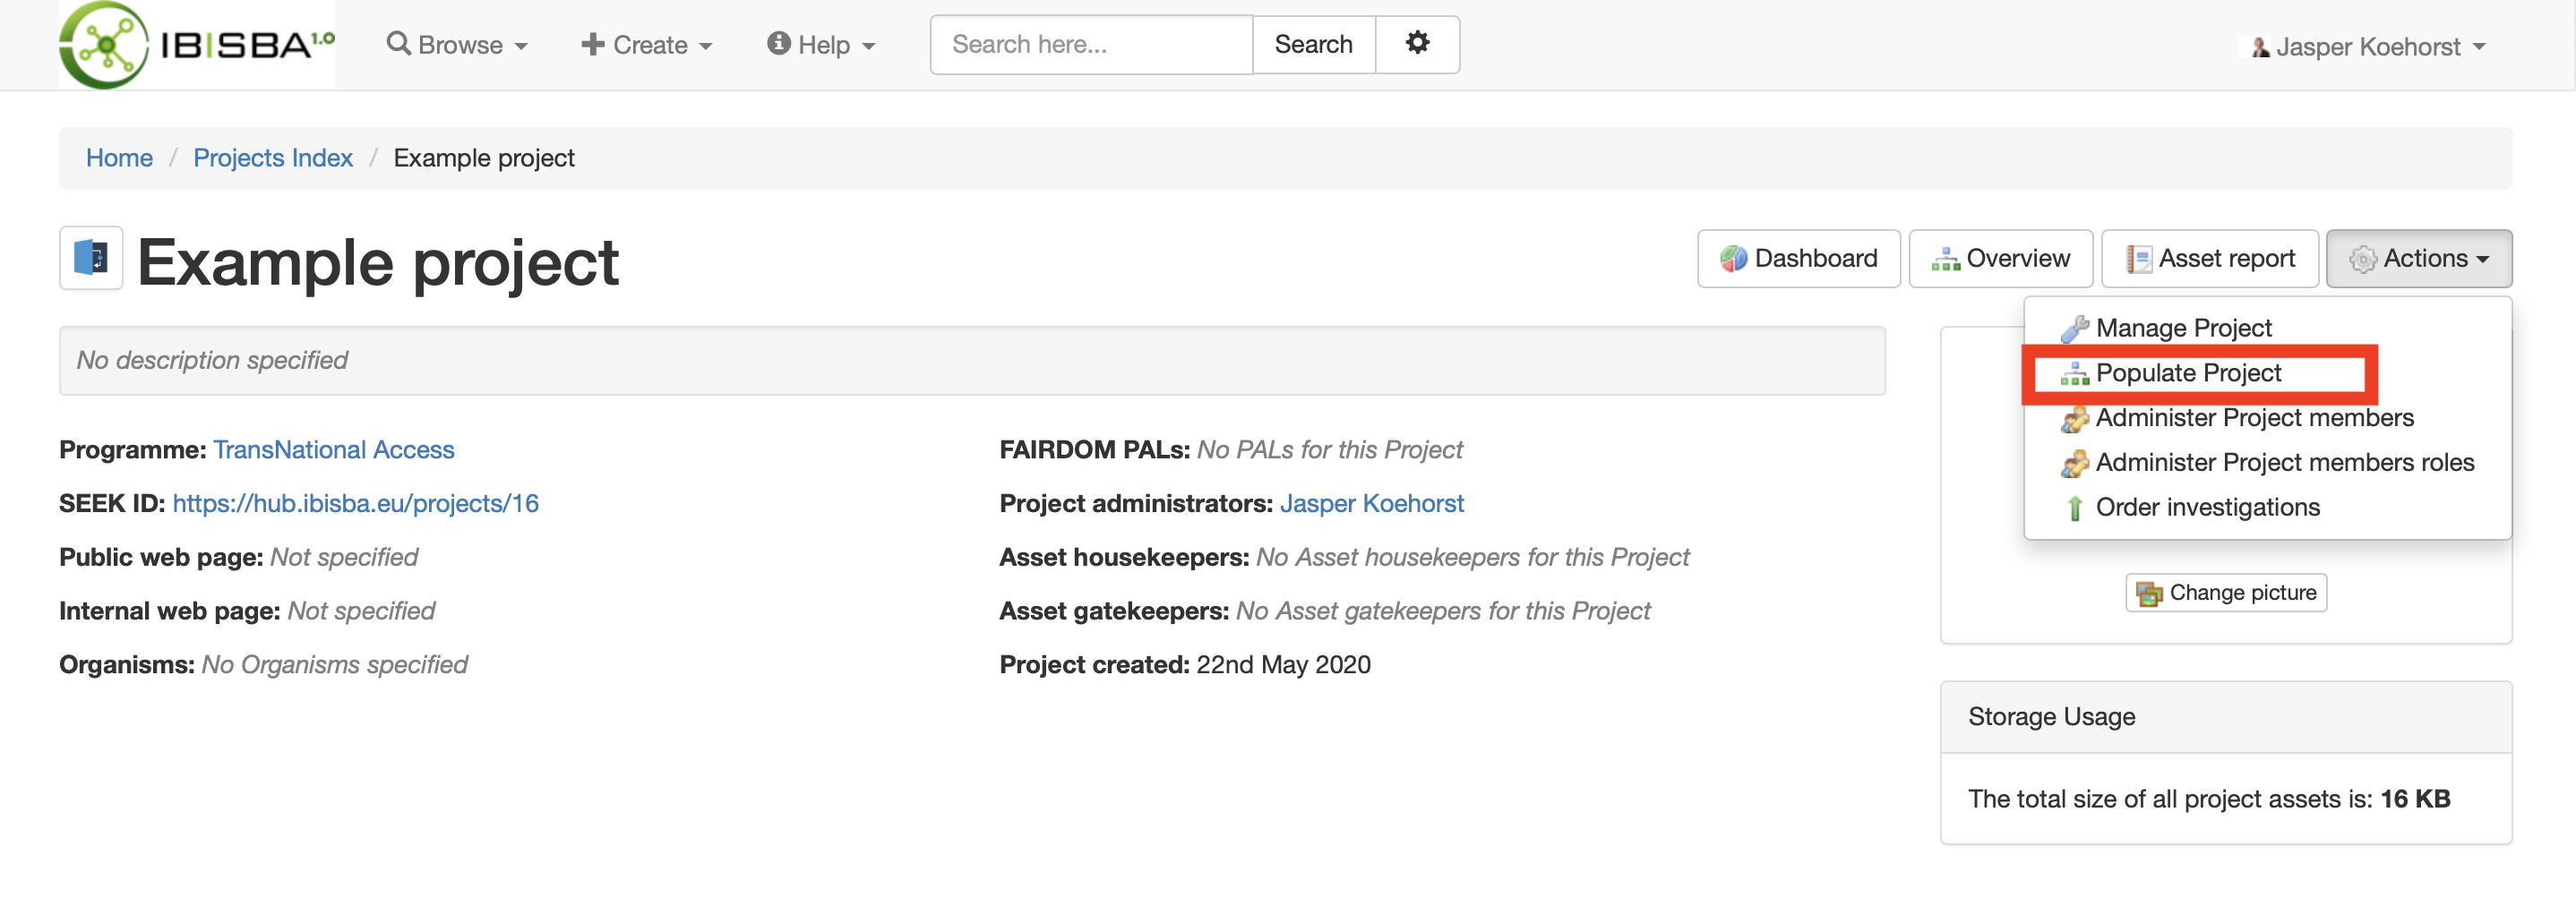Open the Asset report button
Screen dimensions: 2576x906
(x=2210, y=259)
